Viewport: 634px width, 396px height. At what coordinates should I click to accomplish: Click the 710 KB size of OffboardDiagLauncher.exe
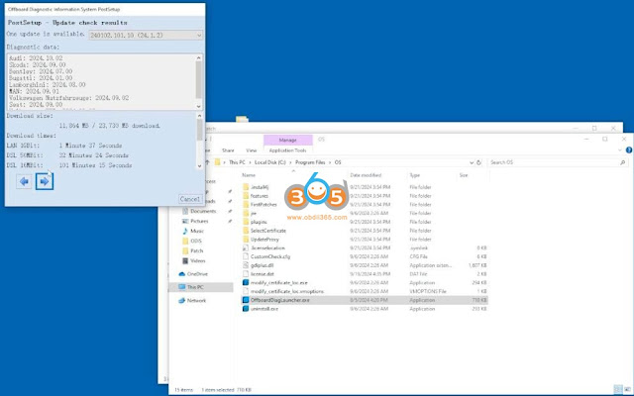pos(479,300)
